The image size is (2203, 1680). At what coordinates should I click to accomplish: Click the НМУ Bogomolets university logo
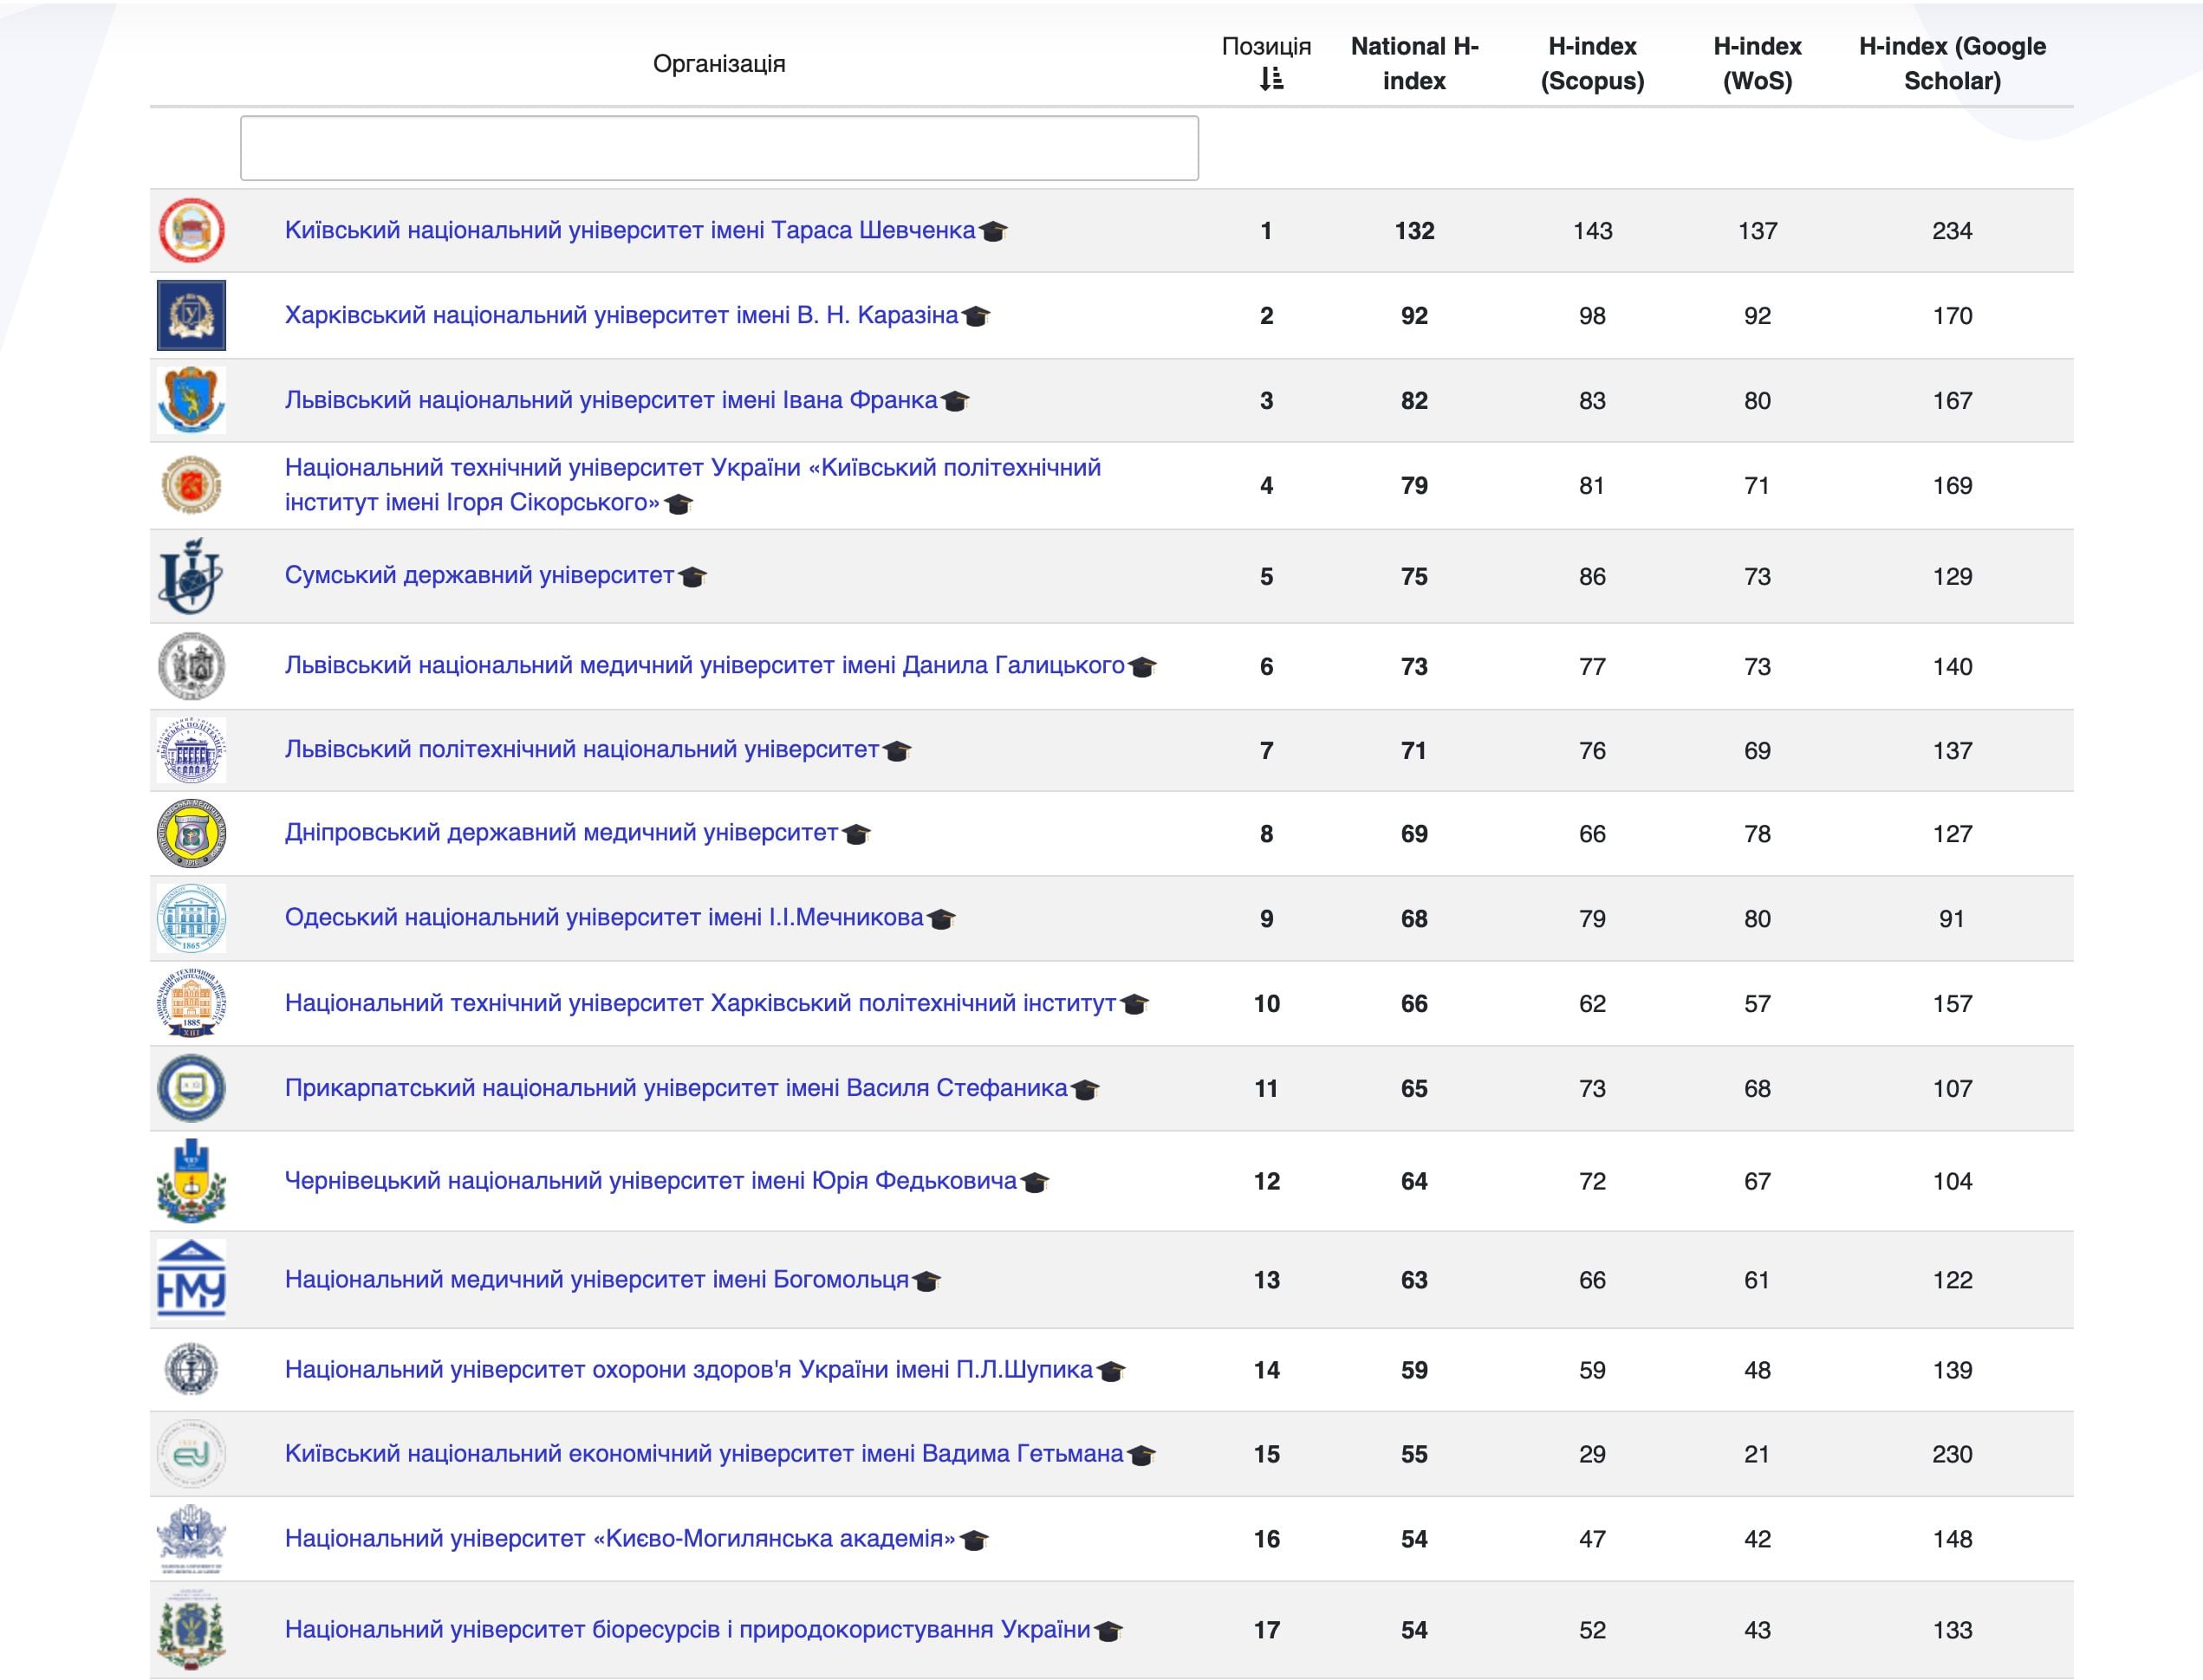pos(191,1279)
